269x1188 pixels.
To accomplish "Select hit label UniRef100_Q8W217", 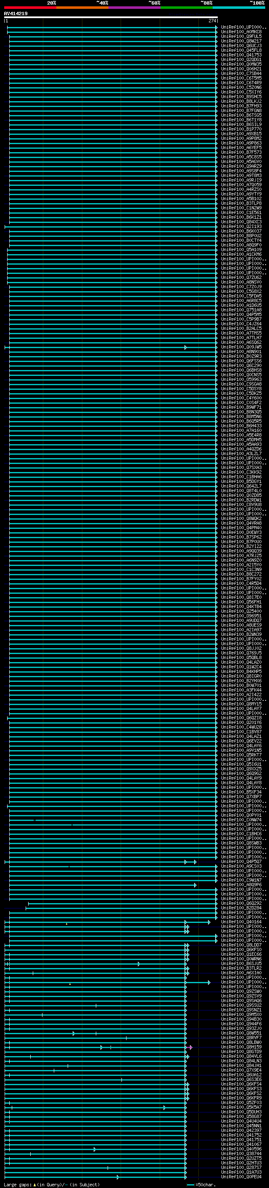I will pos(241,41).
